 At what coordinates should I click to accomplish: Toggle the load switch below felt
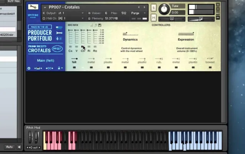coord(74,67)
